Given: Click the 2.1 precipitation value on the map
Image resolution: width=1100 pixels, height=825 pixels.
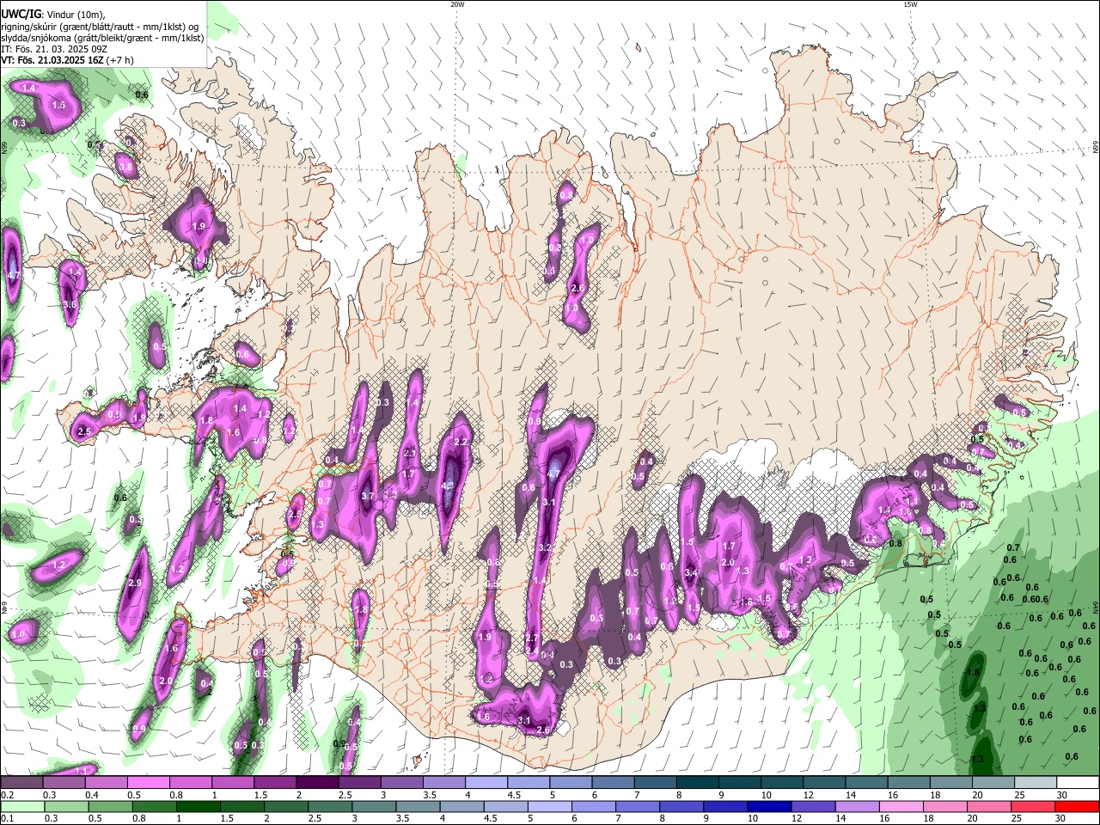Looking at the screenshot, I should pos(410,454).
